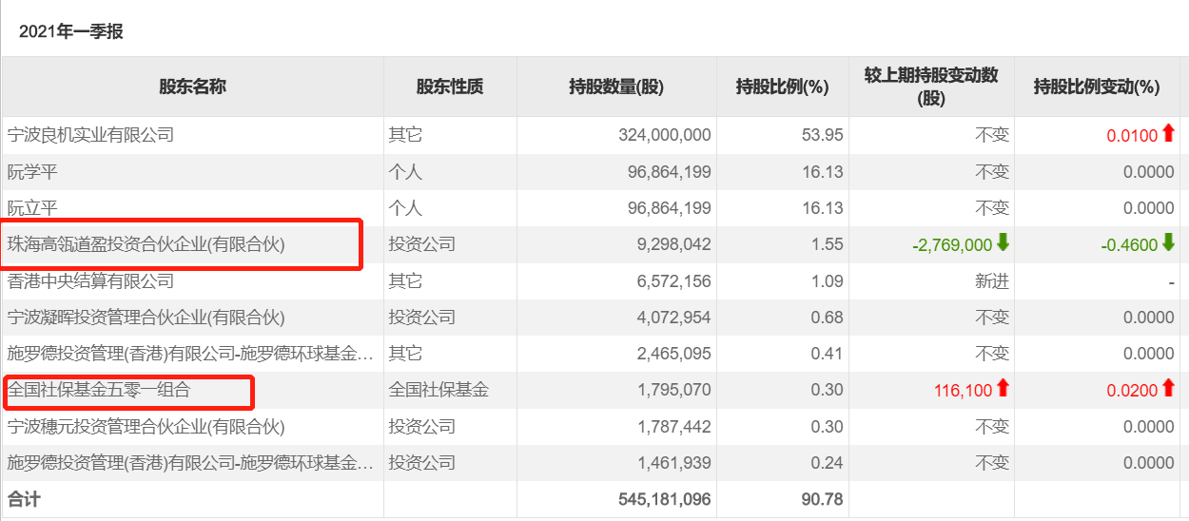The width and height of the screenshot is (1189, 521).
Task: Click share count 324,000,000
Action: [x=665, y=135]
